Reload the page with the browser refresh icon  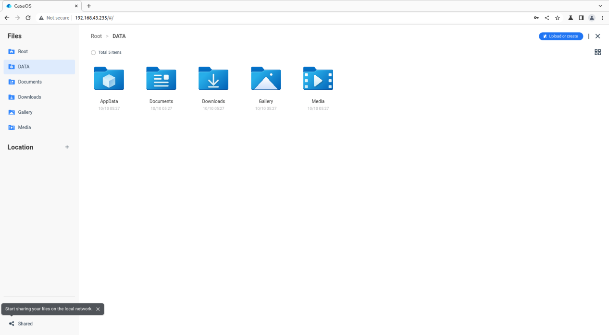click(28, 18)
